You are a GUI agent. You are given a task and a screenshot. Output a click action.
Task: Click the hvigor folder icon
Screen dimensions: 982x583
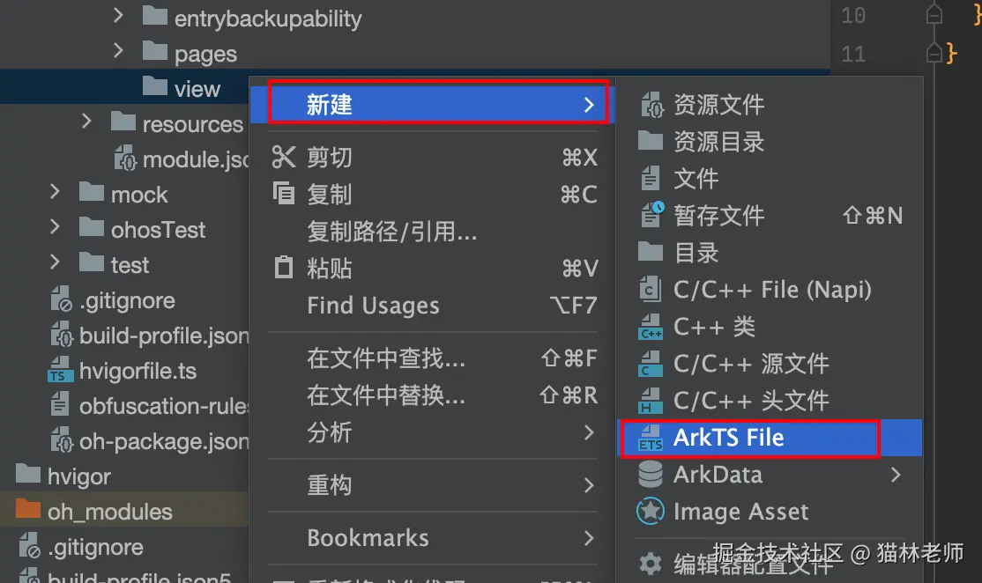click(x=27, y=474)
